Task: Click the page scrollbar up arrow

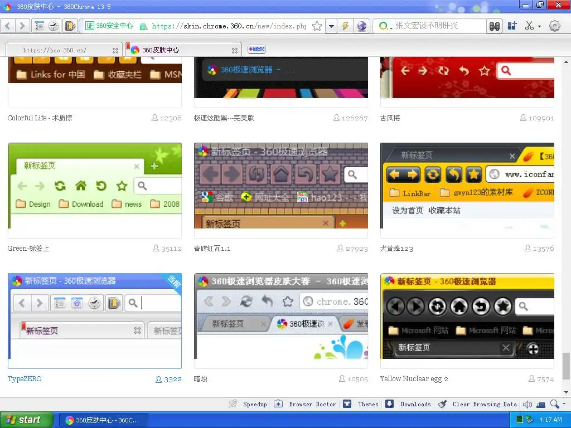Action: point(567,62)
